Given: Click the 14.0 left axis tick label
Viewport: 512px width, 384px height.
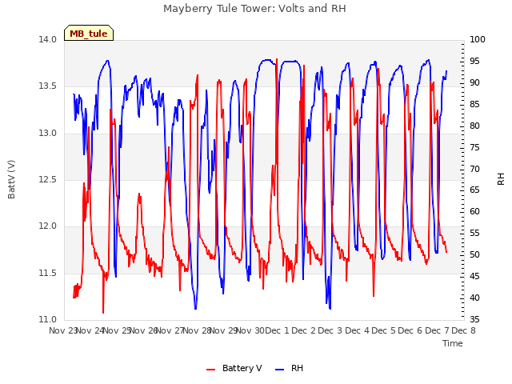Looking at the screenshot, I should [x=47, y=40].
